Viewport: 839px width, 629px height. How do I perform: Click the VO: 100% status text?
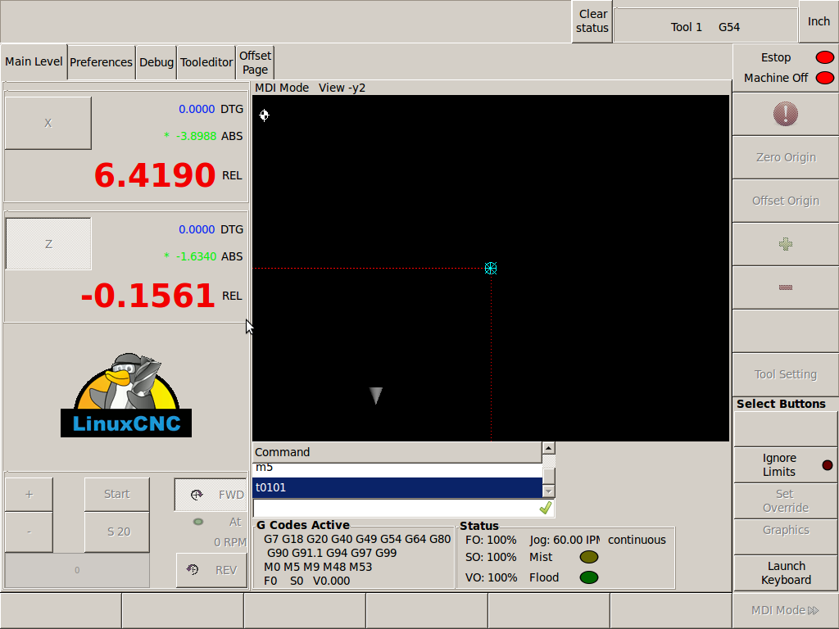point(491,577)
